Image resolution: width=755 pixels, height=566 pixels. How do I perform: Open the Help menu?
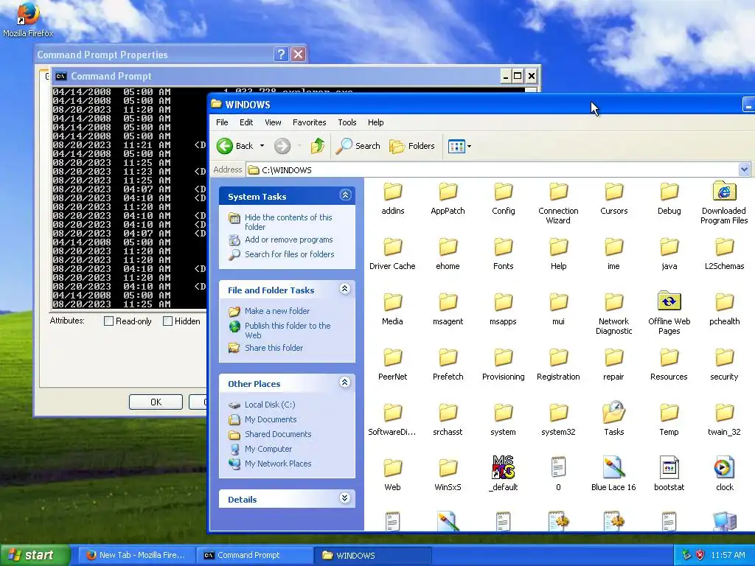(375, 122)
